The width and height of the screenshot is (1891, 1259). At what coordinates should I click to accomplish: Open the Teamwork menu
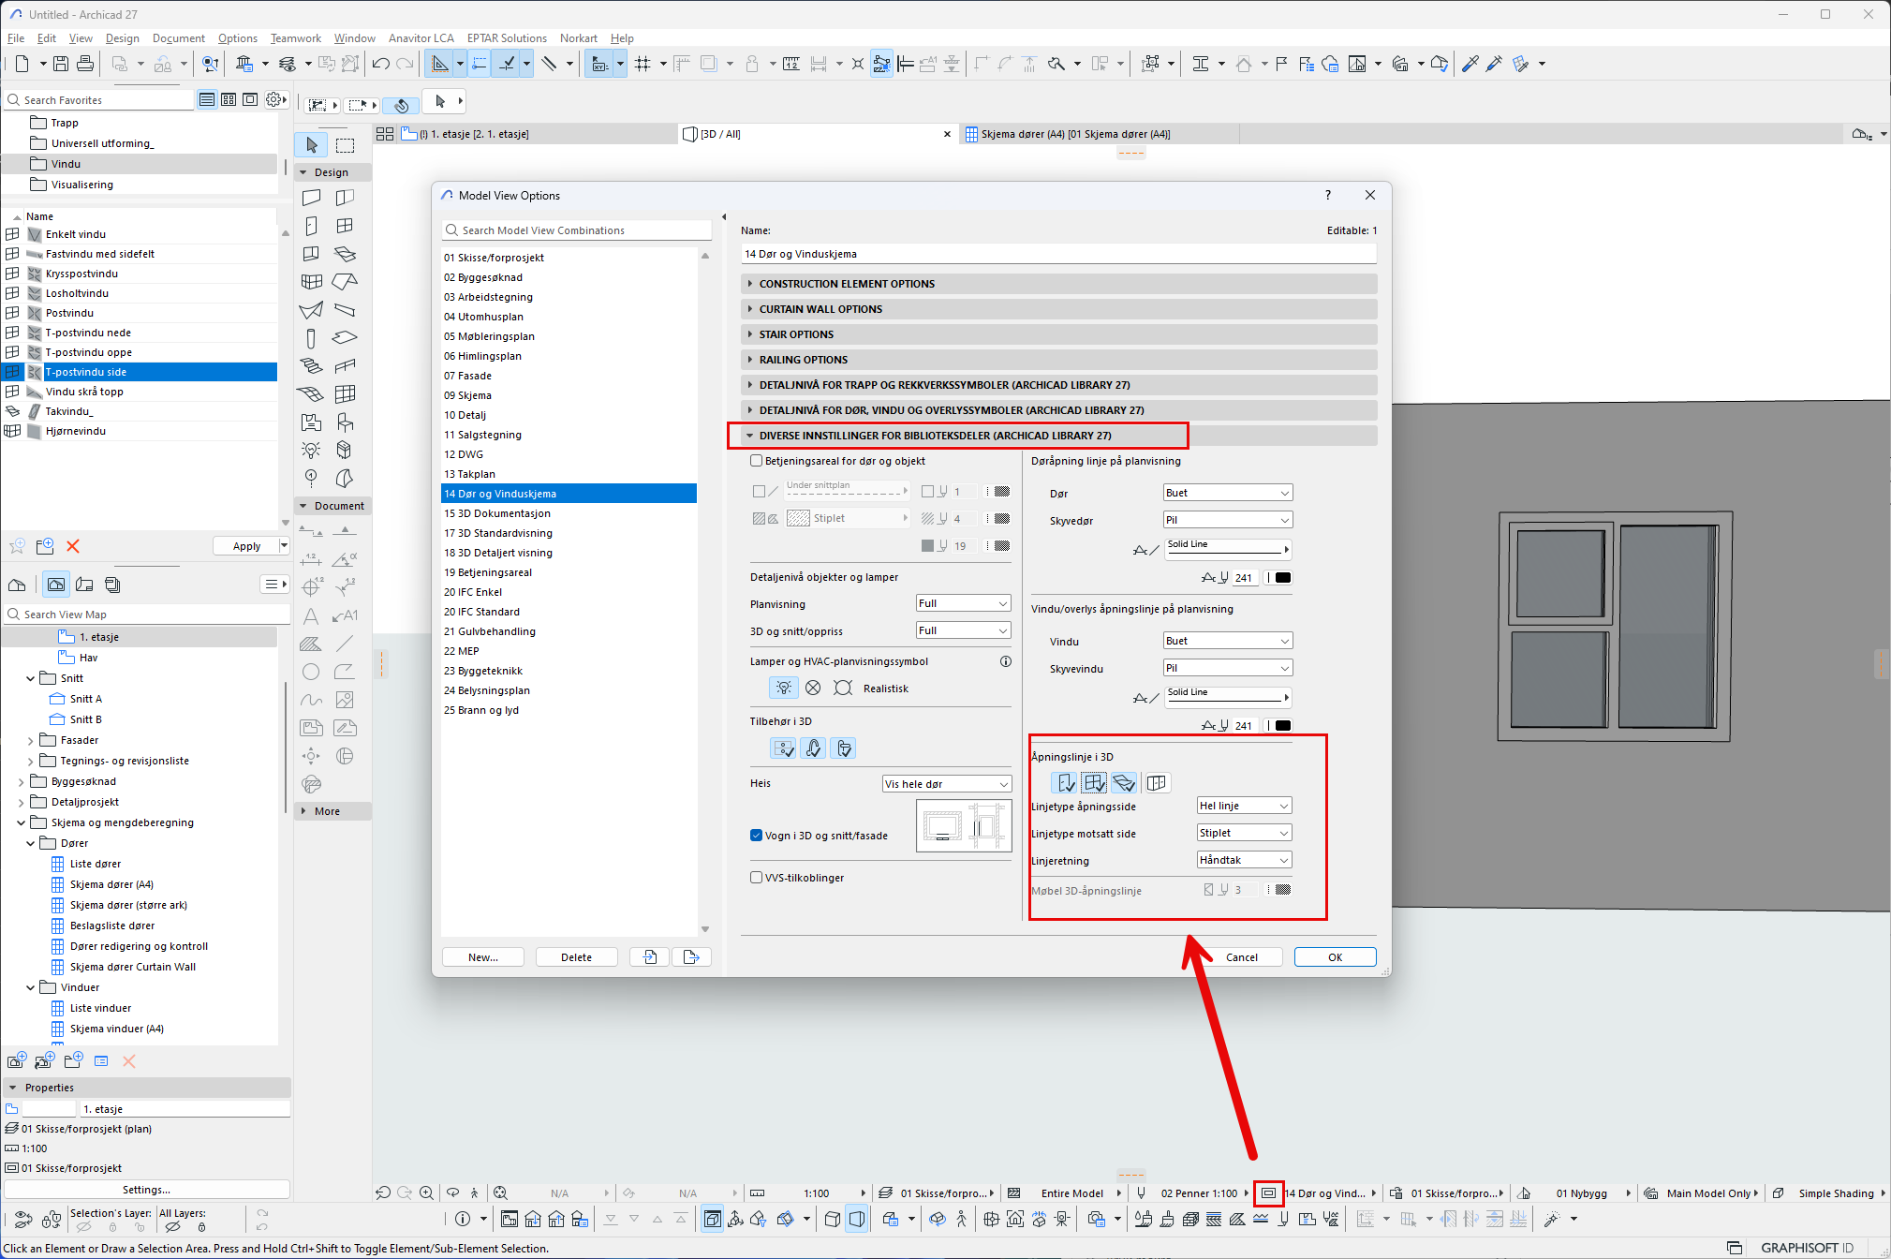coord(295,38)
